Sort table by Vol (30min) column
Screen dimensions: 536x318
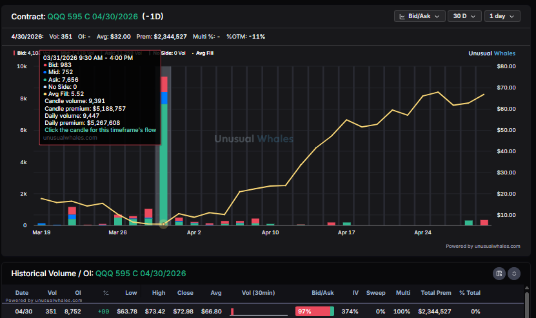click(258, 293)
